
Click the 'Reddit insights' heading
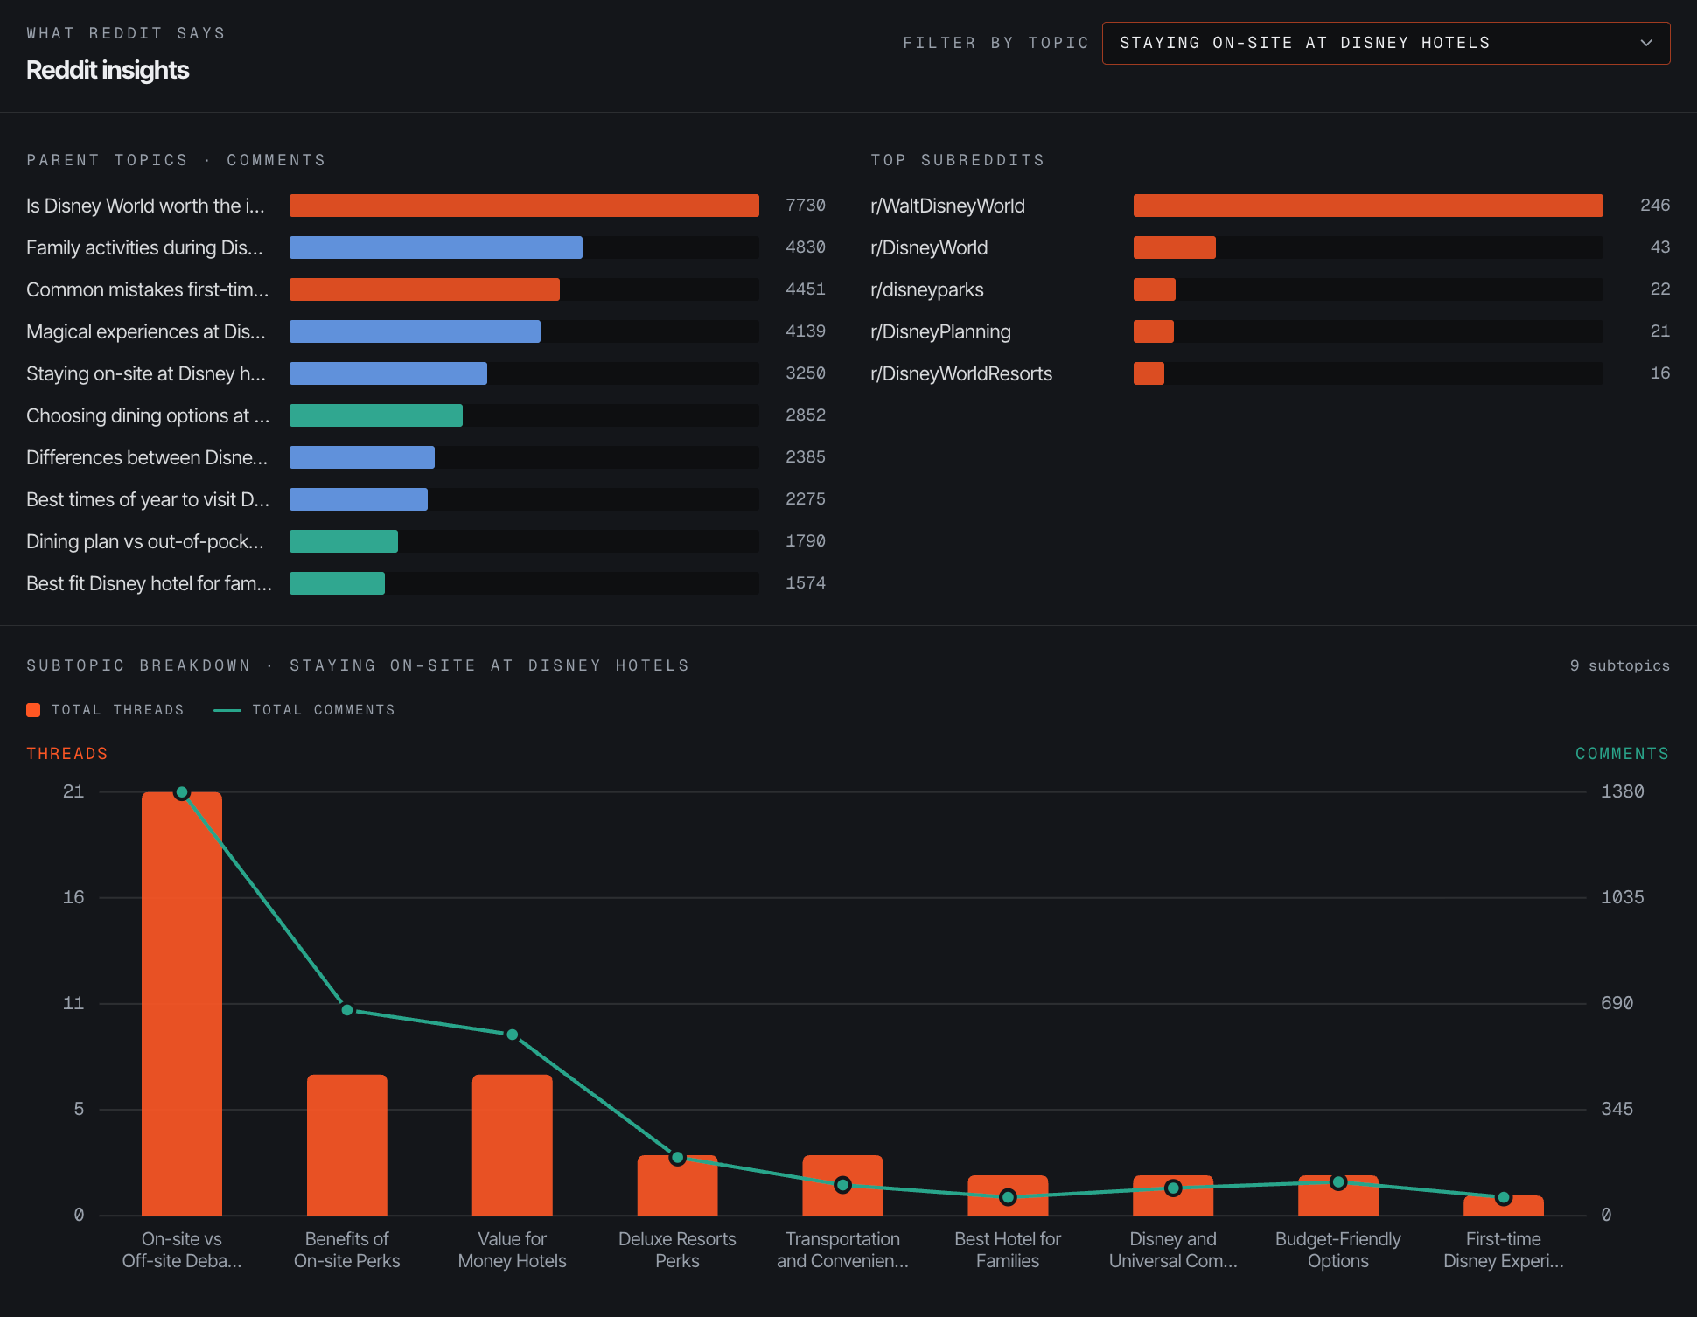(x=108, y=70)
